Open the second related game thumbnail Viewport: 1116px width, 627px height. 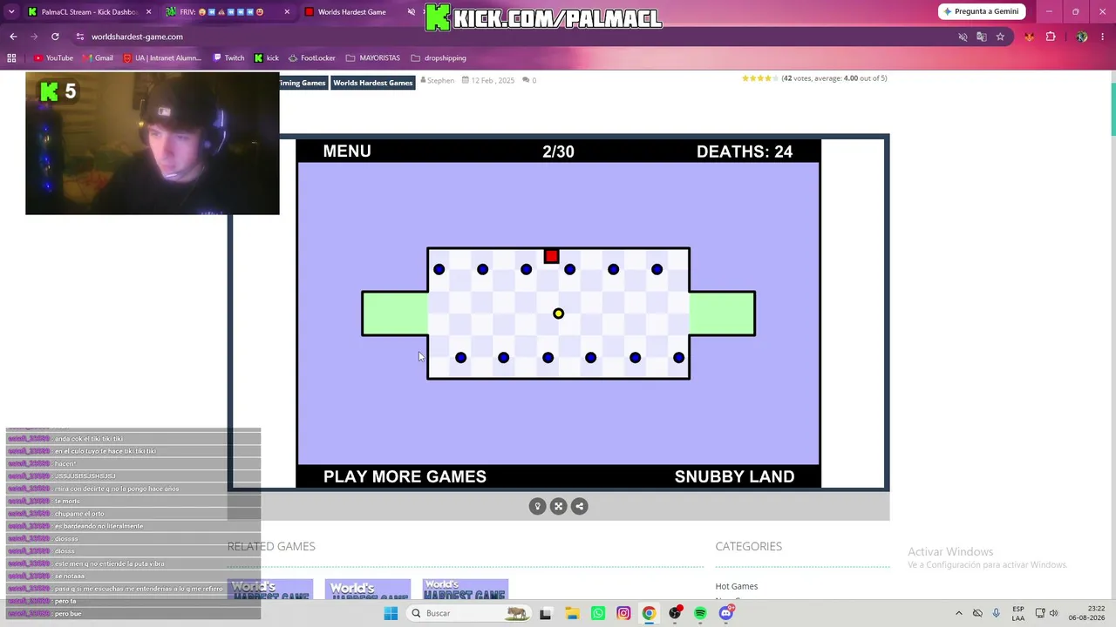[x=368, y=590]
